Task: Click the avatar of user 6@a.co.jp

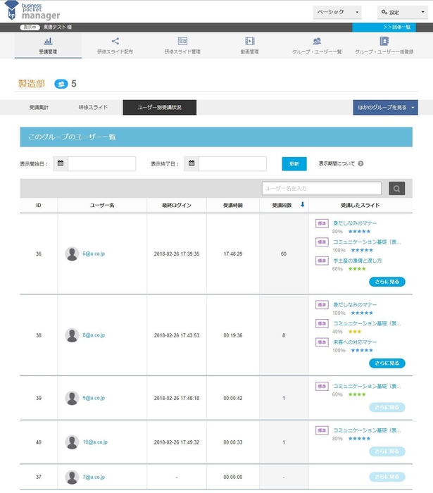Action: [72, 254]
